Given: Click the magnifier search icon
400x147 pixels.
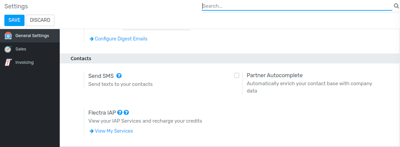Looking at the screenshot, I should [x=396, y=6].
